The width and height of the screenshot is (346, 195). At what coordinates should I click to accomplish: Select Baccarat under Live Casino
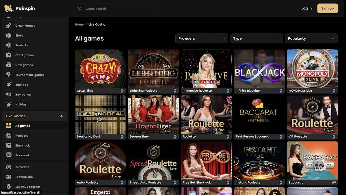pos(22,155)
